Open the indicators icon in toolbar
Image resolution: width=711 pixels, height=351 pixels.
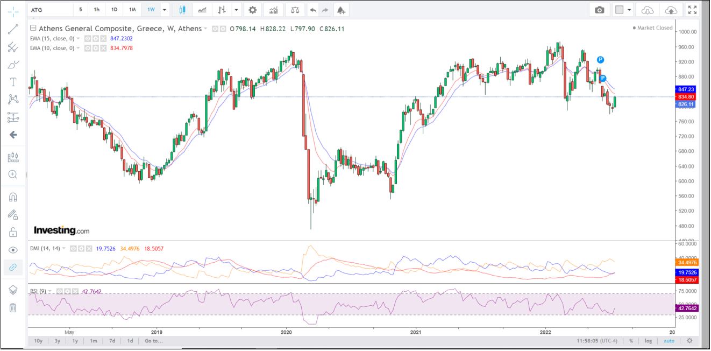[x=274, y=10]
